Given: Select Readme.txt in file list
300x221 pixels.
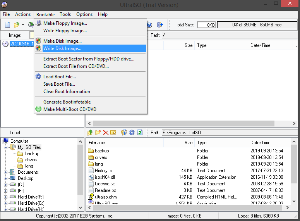Looking at the screenshot, I should (105, 190).
